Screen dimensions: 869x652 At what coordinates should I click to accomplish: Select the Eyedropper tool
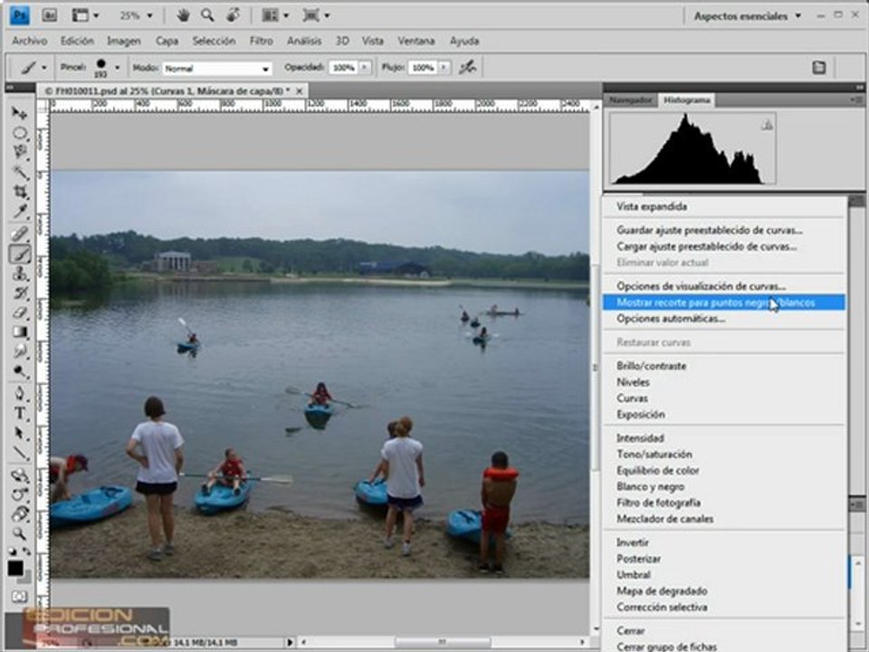[x=20, y=211]
